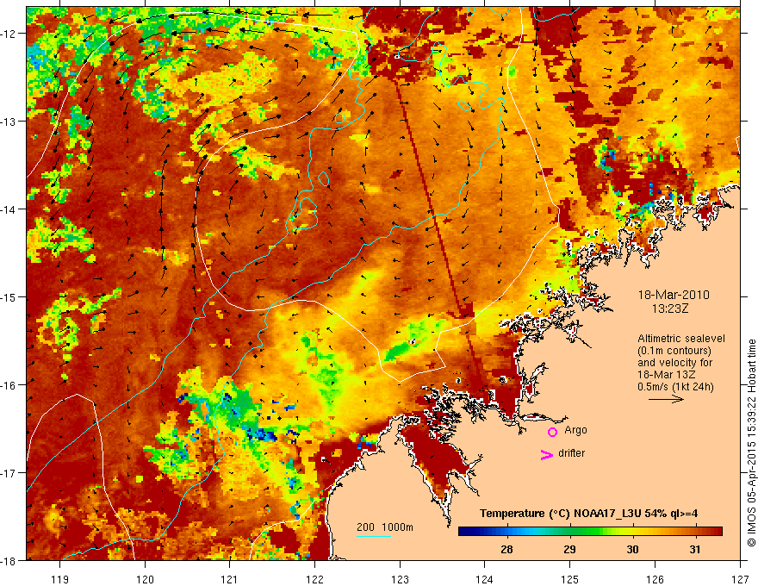Screen dimensions: 758x586
Task: Click the 13:23Z time label
Action: point(669,309)
